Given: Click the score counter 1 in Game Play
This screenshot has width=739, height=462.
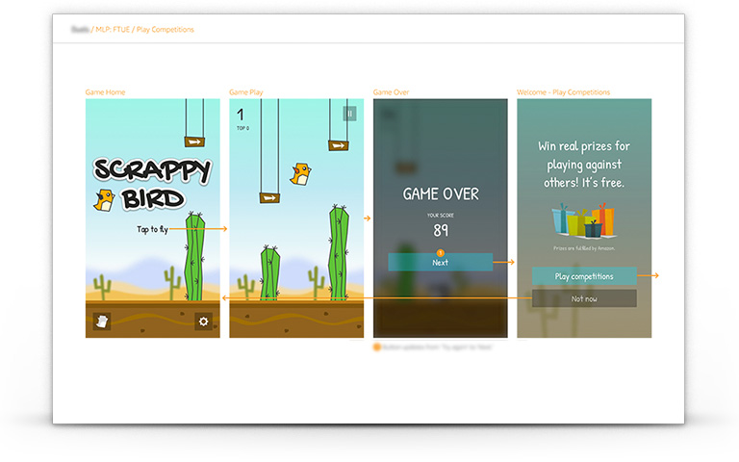Looking at the screenshot, I should tap(241, 115).
